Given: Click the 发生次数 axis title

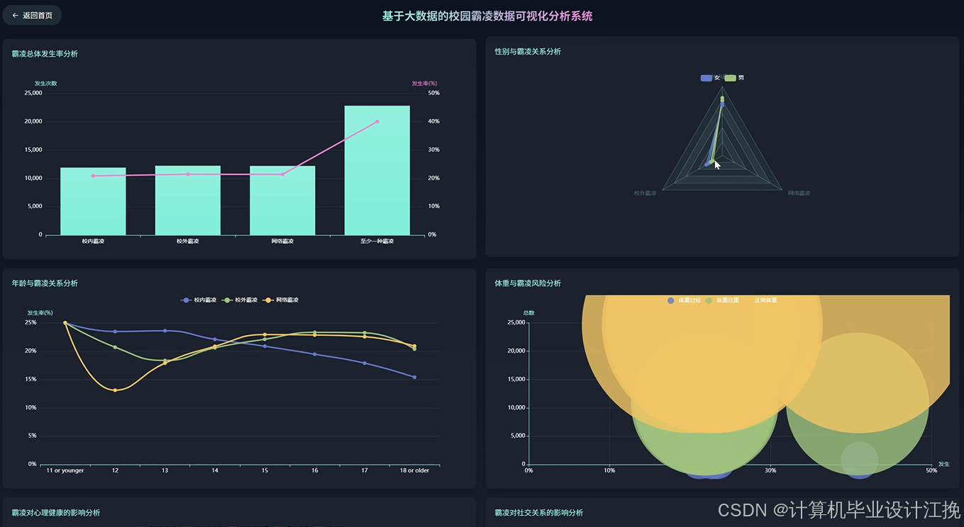Looking at the screenshot, I should (x=45, y=84).
